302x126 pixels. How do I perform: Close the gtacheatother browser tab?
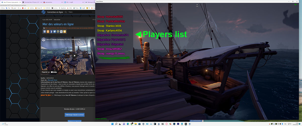pyautogui.click(x=62, y=2)
